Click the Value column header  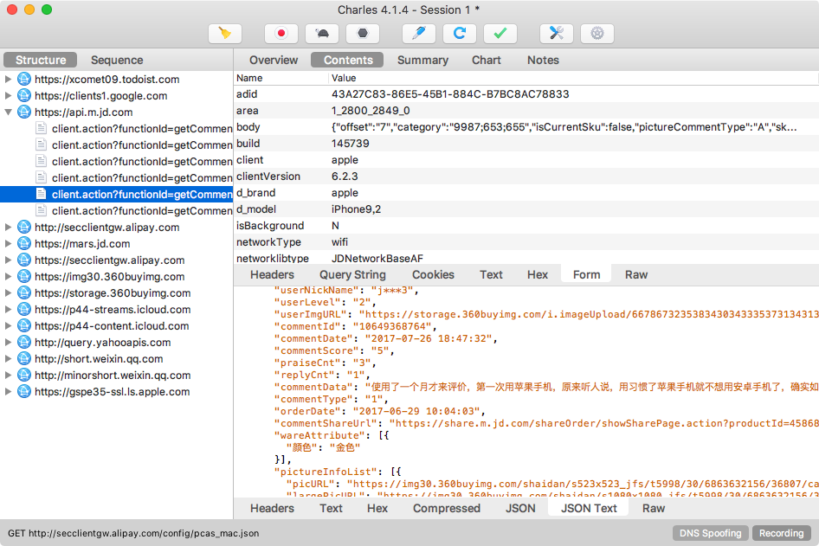coord(344,78)
